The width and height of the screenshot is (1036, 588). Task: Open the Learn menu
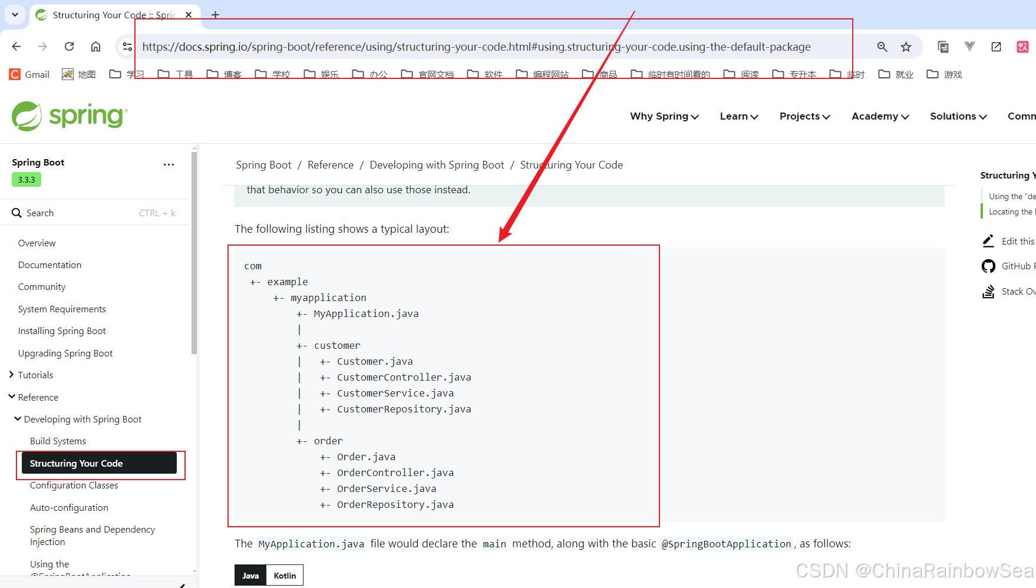pyautogui.click(x=738, y=116)
